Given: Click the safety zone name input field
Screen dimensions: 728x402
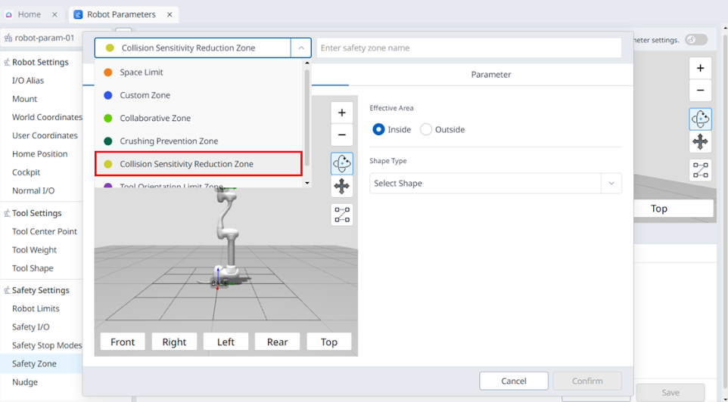Looking at the screenshot, I should click(468, 48).
